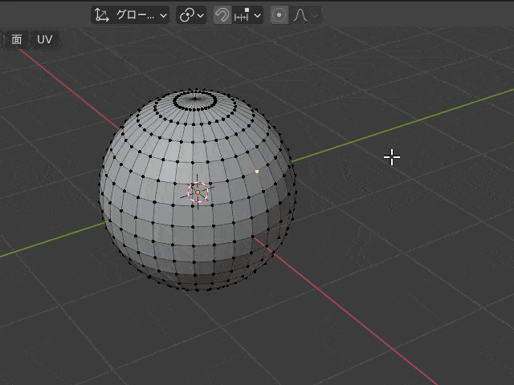
Task: Click the transform orientation axes icon
Action: click(102, 15)
